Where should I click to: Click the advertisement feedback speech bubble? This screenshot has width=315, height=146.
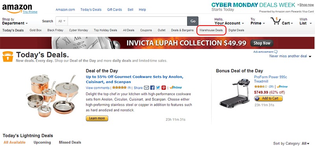pos(276,52)
